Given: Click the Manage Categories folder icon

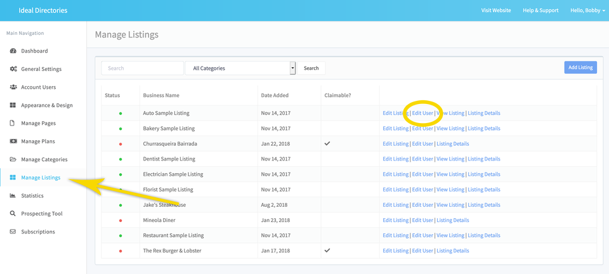Looking at the screenshot, I should pos(13,159).
